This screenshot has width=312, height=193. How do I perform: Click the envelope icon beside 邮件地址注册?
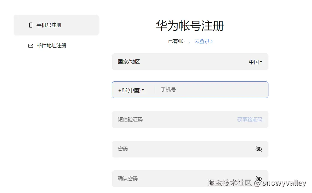click(31, 46)
